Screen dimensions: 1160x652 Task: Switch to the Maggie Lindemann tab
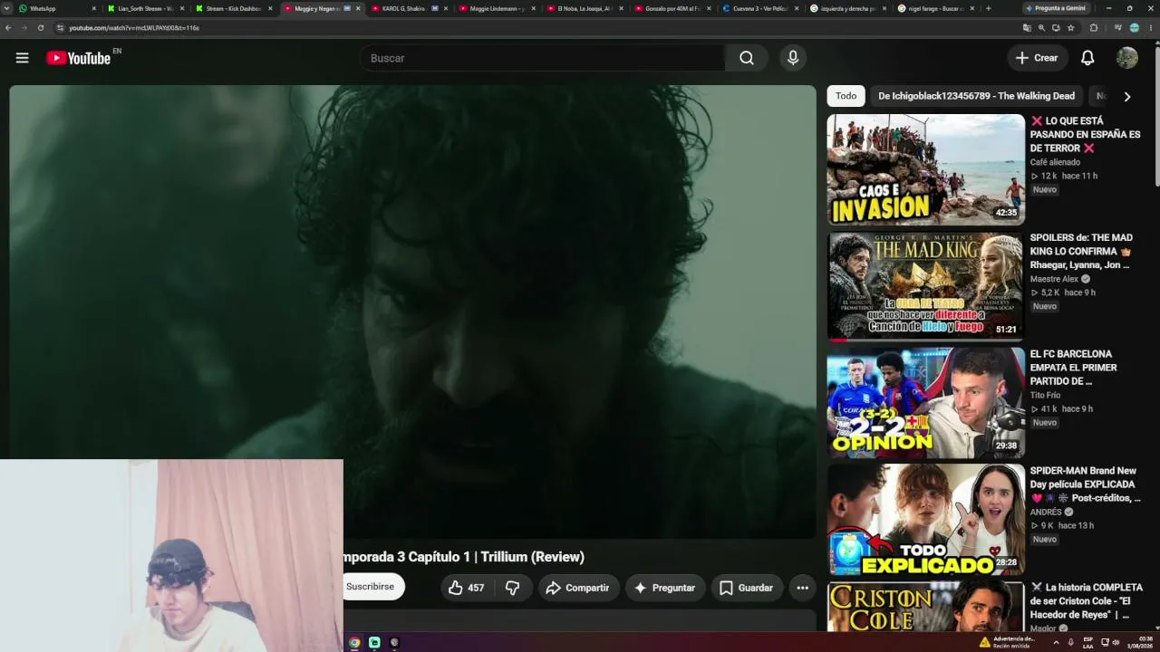click(x=497, y=8)
